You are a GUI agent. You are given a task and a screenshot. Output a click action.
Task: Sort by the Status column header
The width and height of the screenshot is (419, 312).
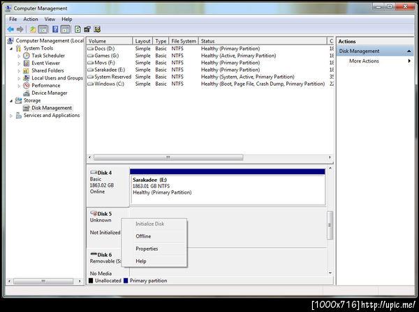click(x=263, y=41)
